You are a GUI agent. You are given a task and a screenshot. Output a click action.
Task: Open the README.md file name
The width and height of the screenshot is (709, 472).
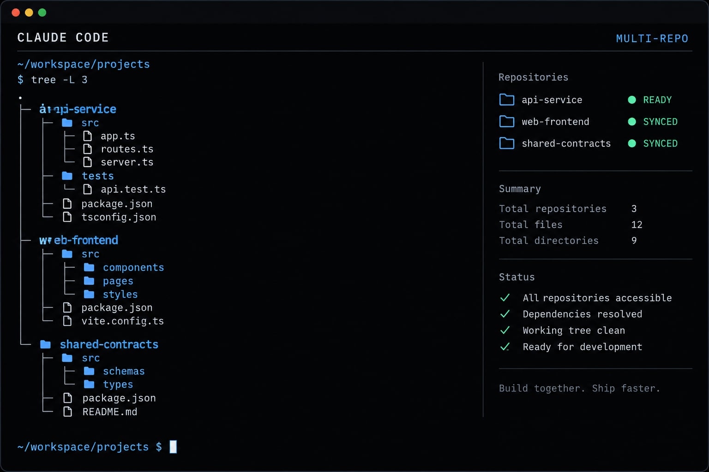click(110, 412)
